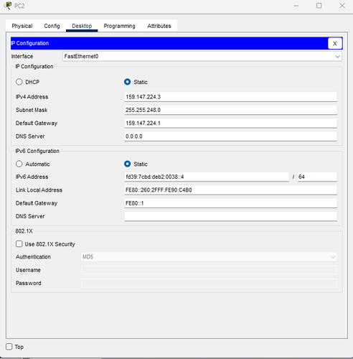The image size is (353, 359).
Task: Open the Authentication MD5 dropdown
Action: [209, 257]
